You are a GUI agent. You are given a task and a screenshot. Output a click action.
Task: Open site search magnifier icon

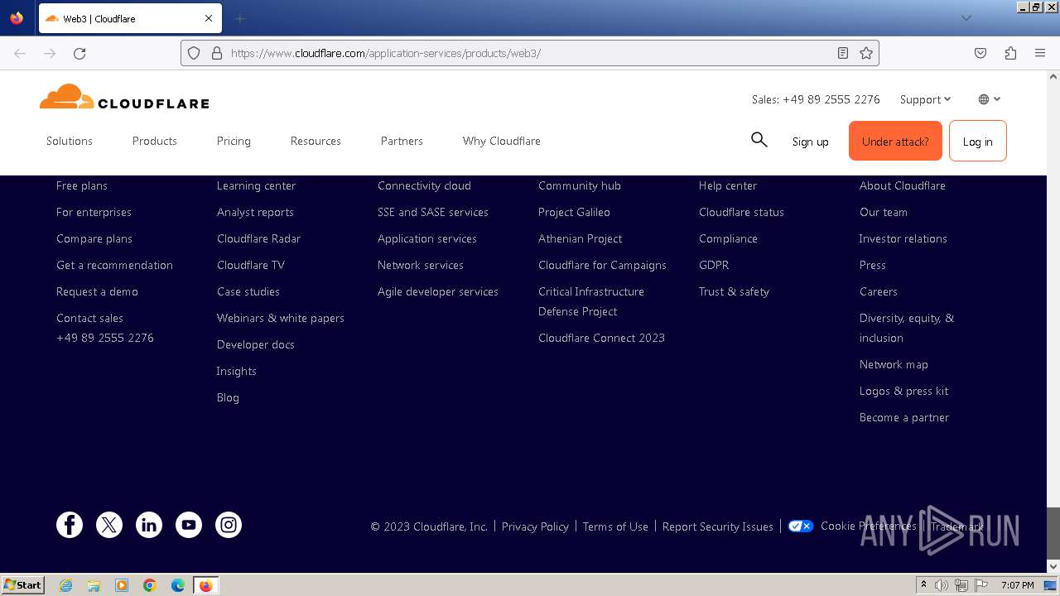pos(759,140)
